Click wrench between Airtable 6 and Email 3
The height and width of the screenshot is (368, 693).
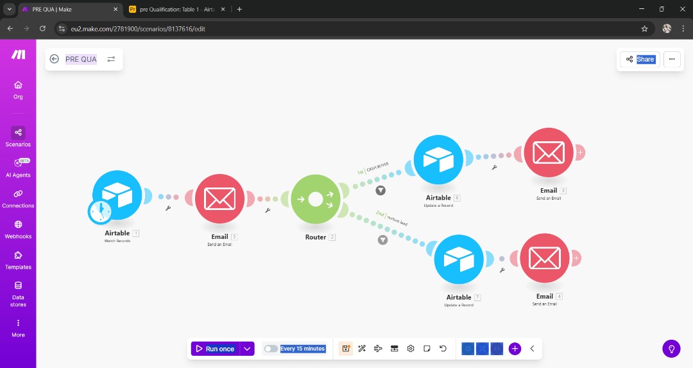pyautogui.click(x=495, y=167)
